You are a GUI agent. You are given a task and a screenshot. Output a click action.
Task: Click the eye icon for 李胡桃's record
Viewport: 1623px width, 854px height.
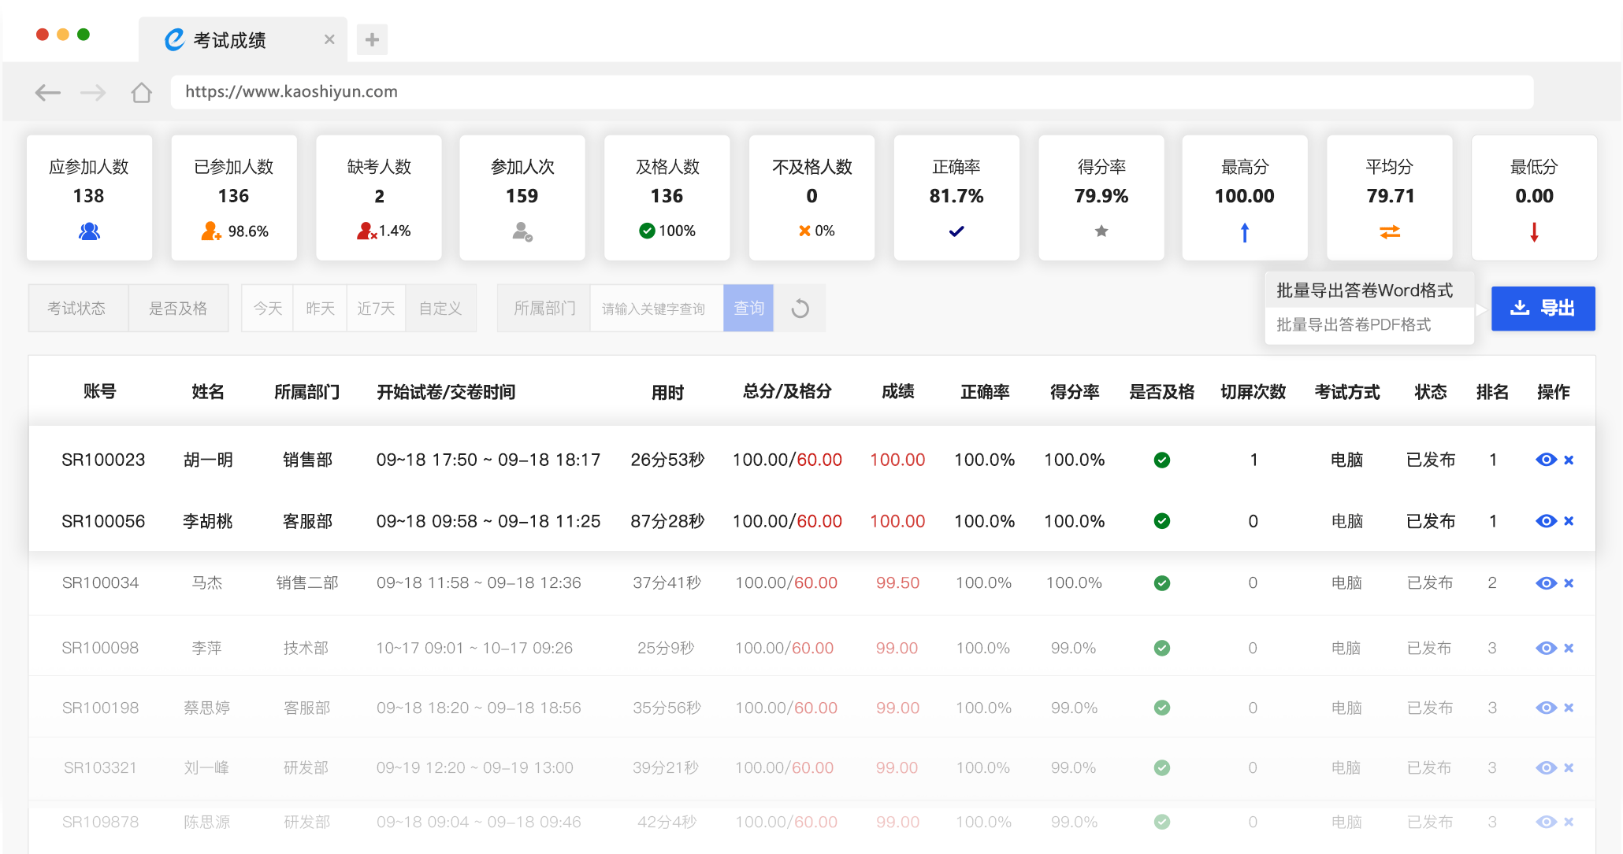click(x=1546, y=521)
